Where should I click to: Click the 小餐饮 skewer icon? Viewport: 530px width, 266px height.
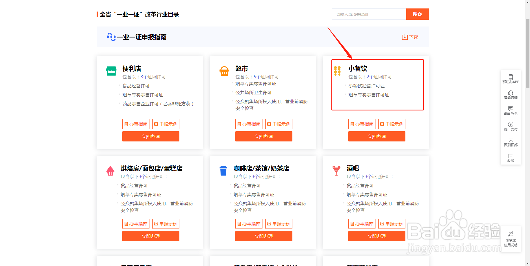click(x=337, y=71)
